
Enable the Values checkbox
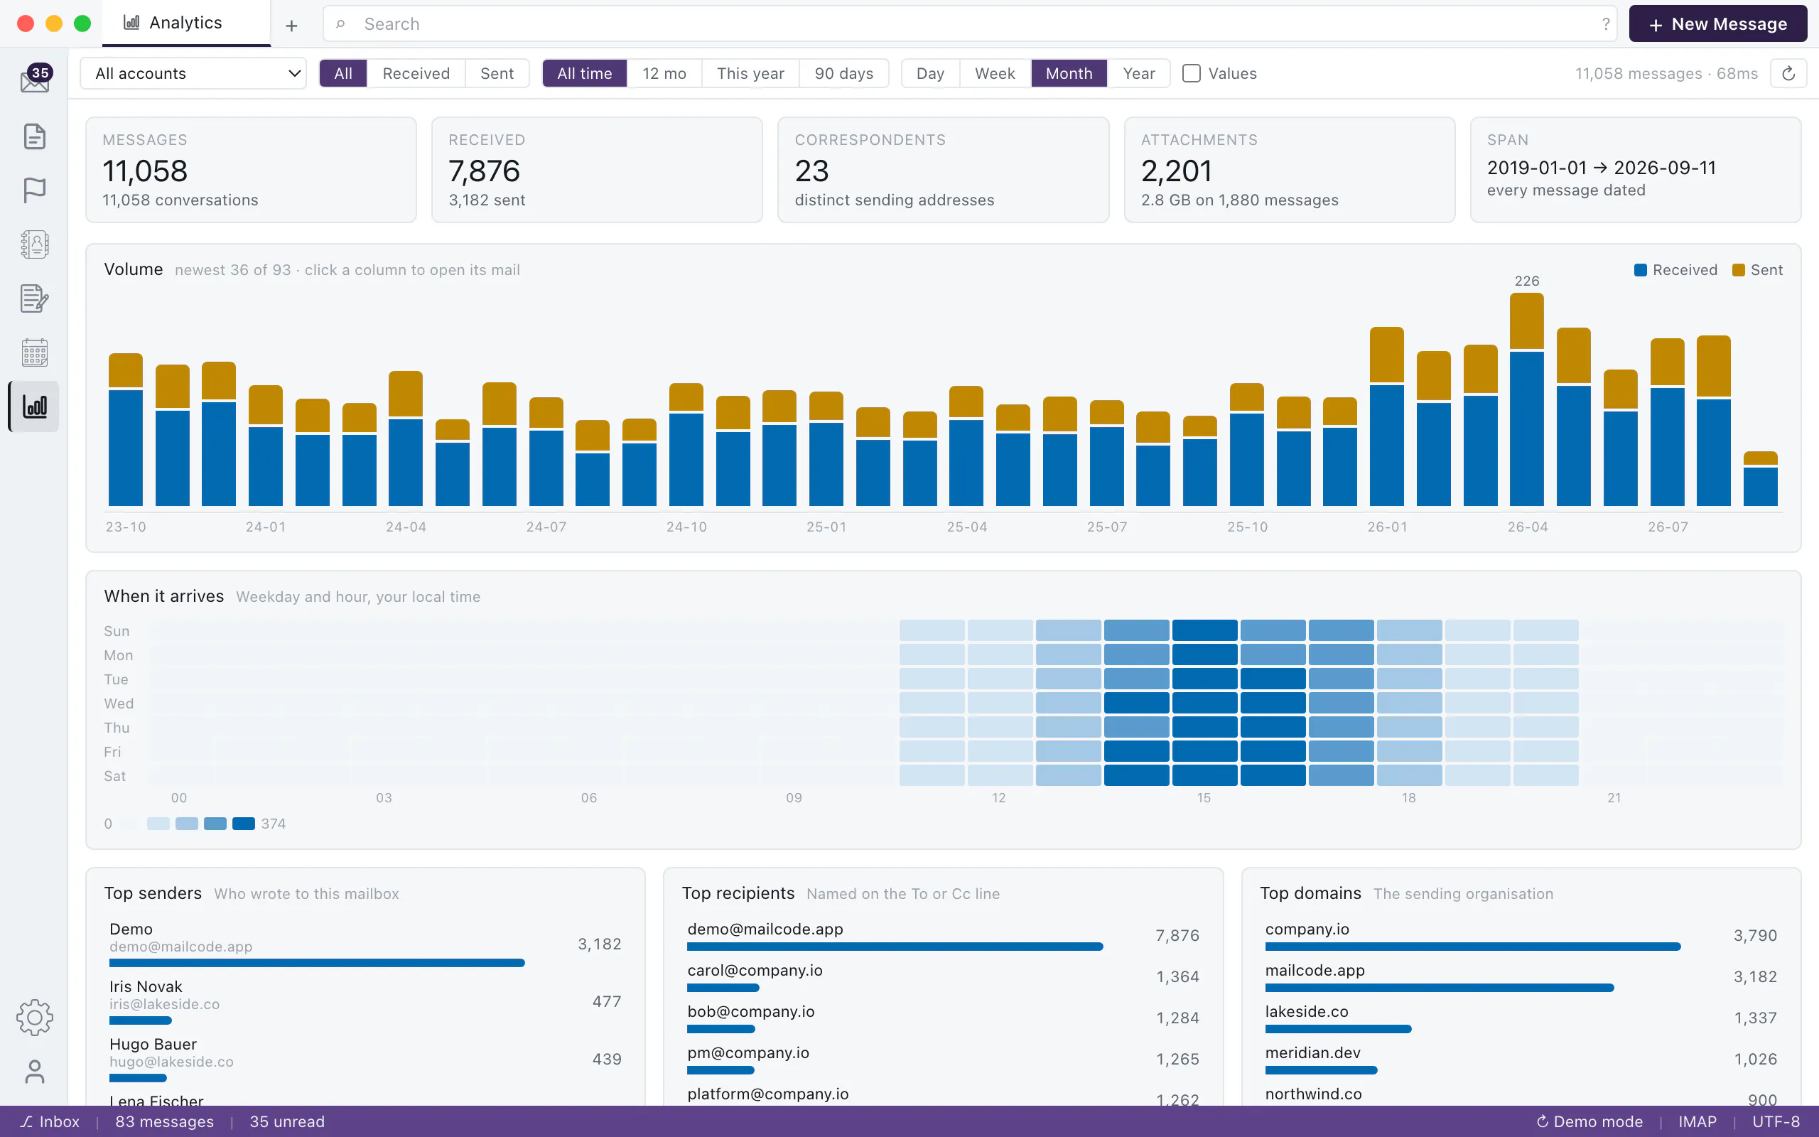[x=1192, y=73]
